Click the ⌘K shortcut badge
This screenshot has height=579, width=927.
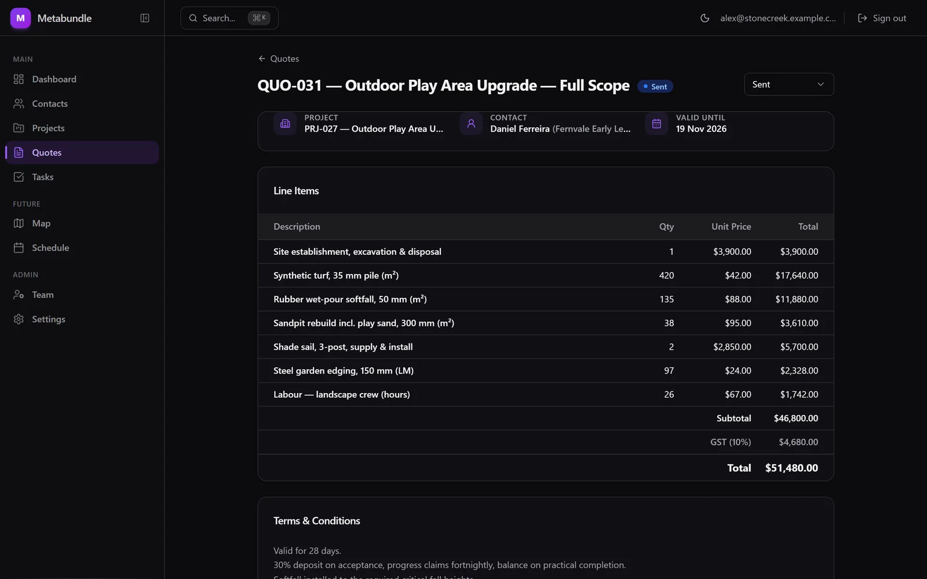click(x=259, y=18)
